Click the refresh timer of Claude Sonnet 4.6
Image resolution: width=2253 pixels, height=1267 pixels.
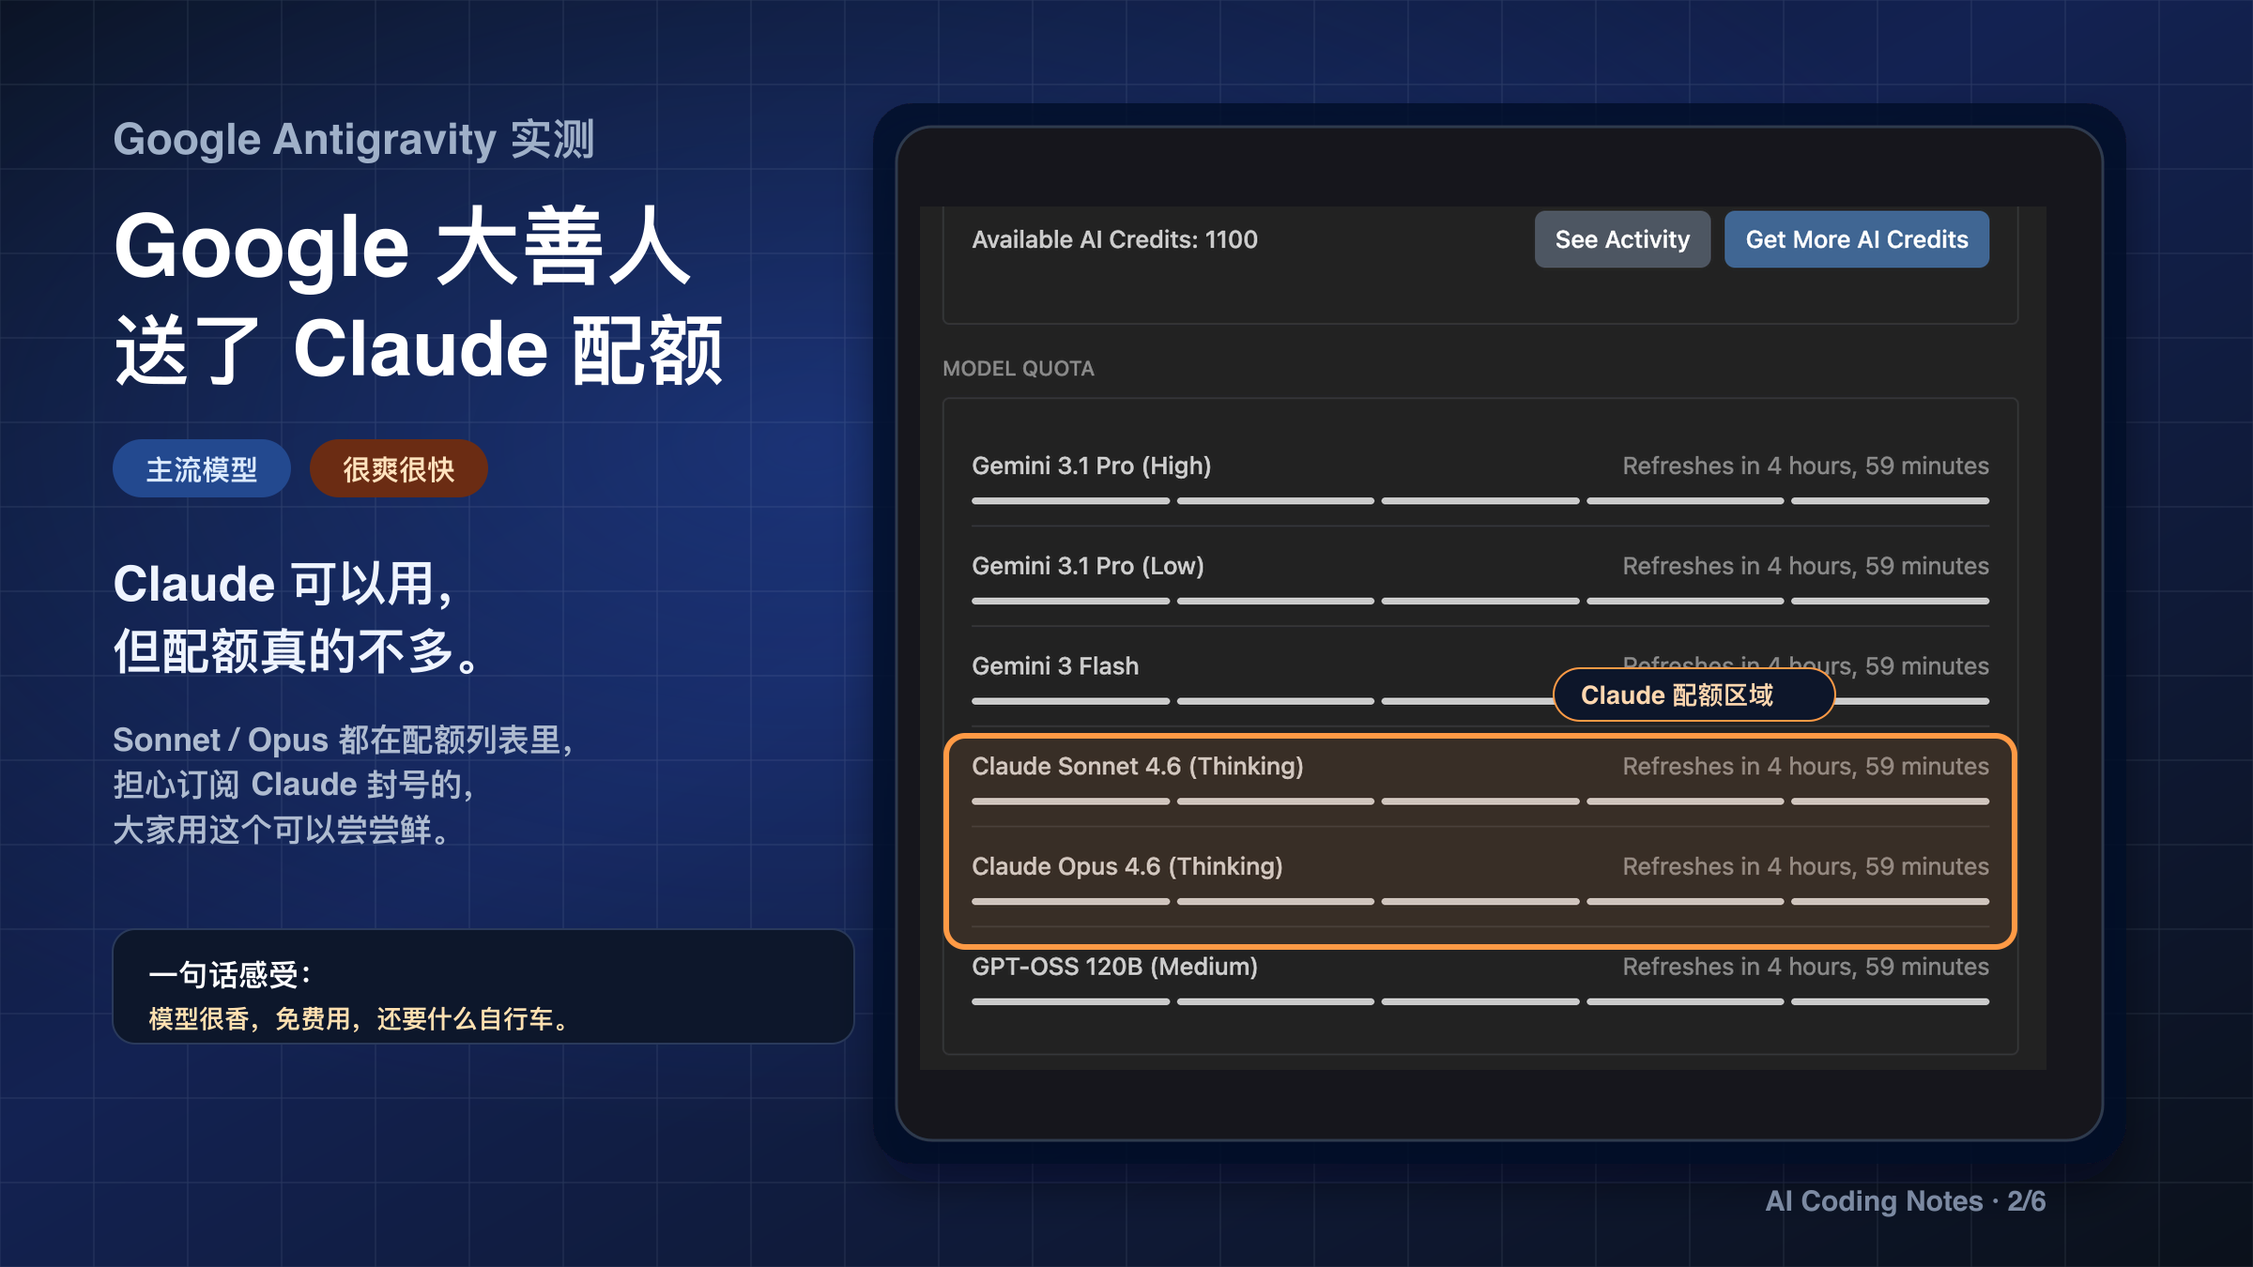coord(1805,766)
